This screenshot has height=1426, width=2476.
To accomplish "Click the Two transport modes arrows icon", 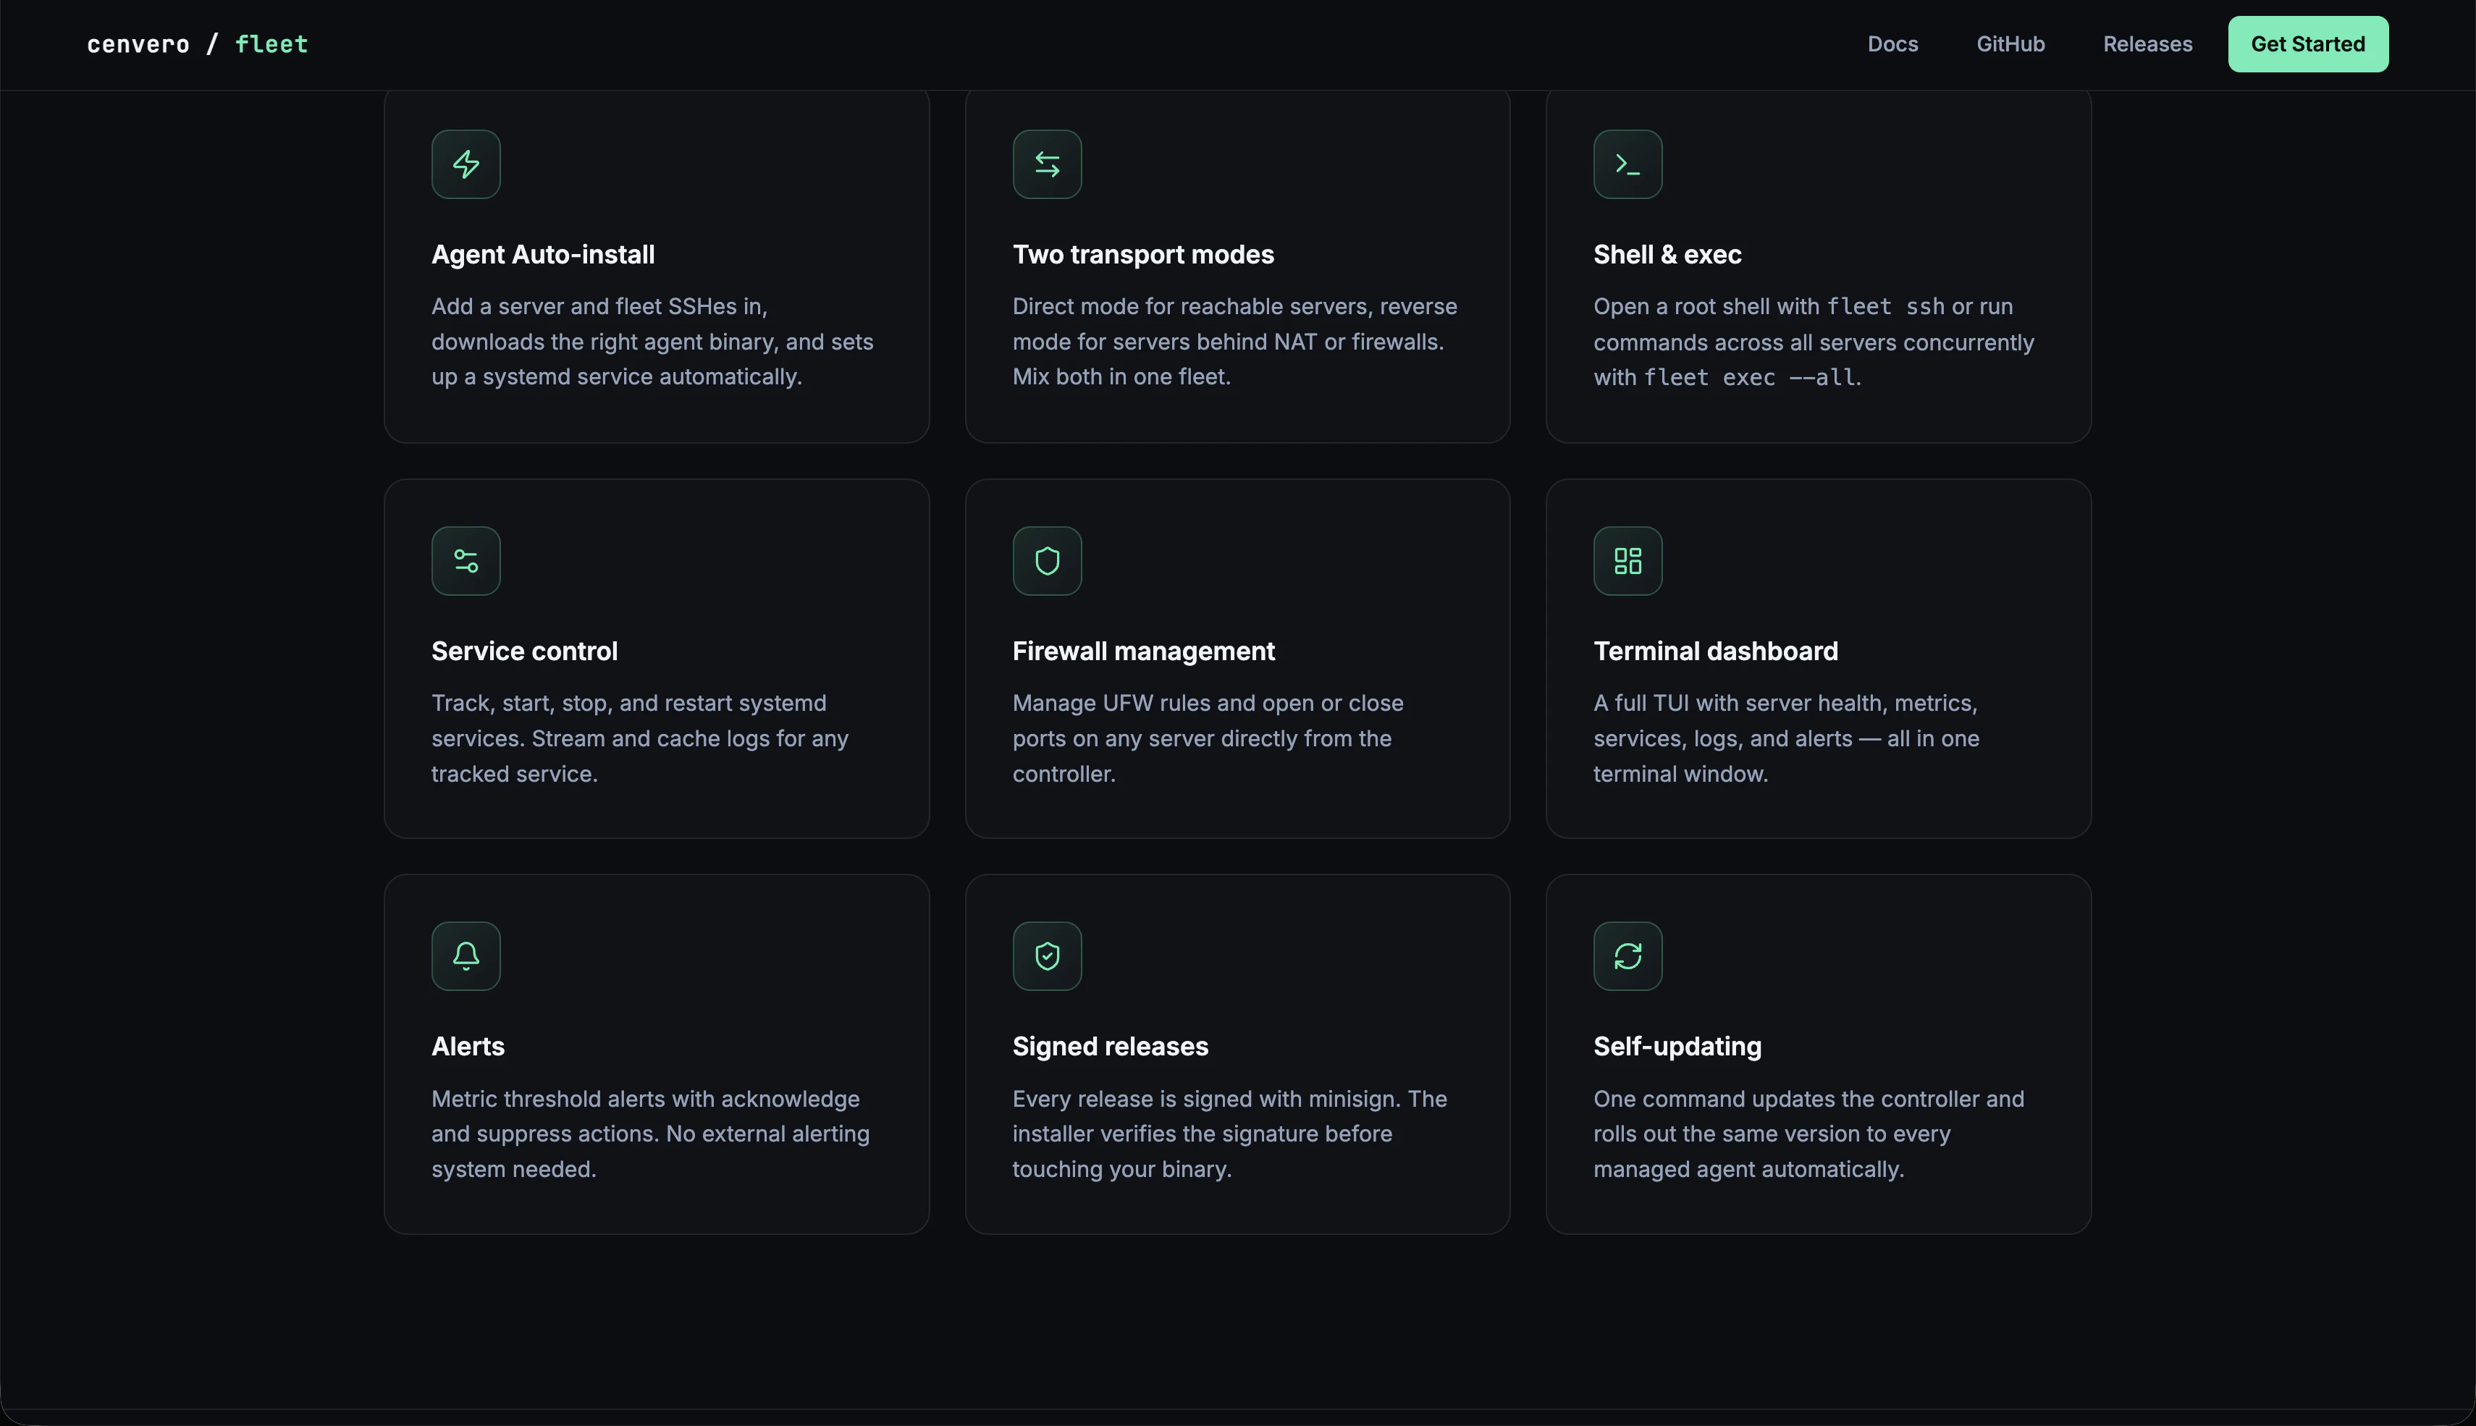I will 1047,164.
